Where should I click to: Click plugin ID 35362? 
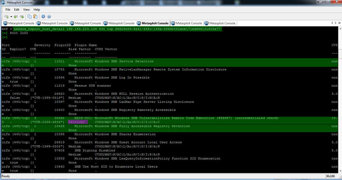click(59, 118)
